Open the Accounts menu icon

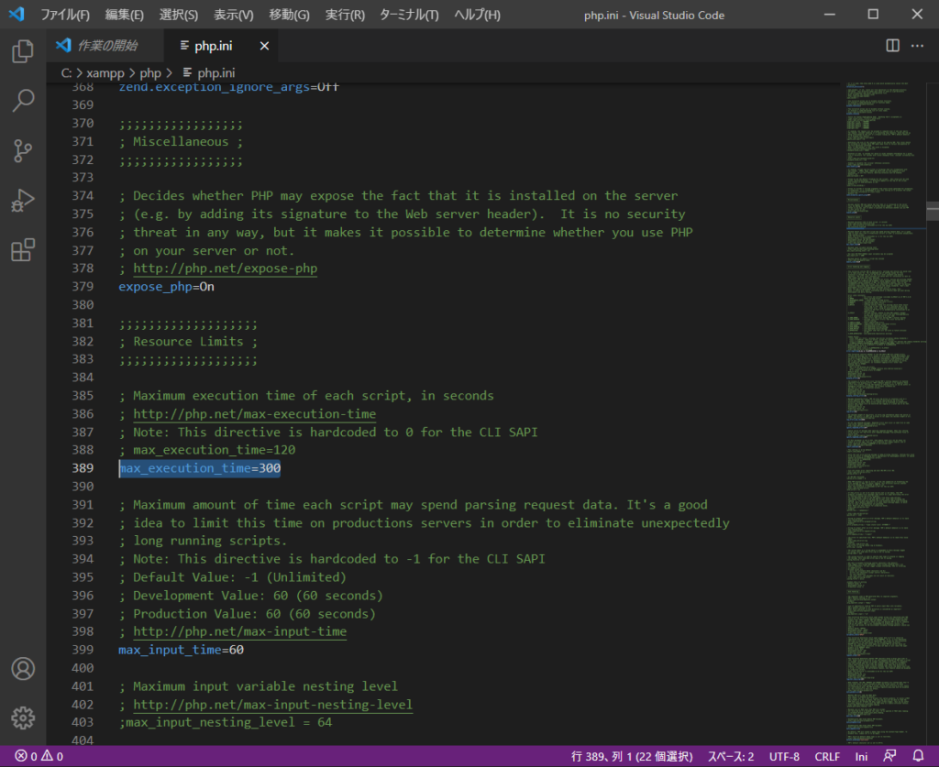(23, 668)
